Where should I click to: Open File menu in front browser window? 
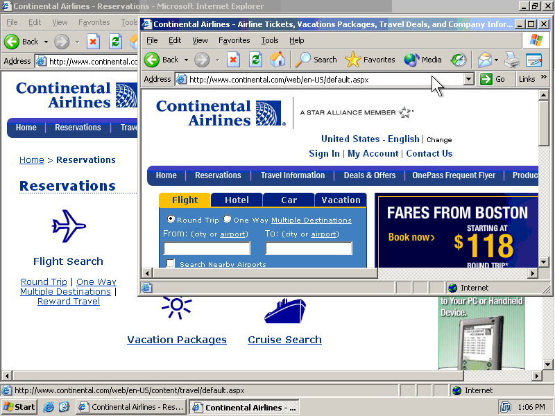152,40
